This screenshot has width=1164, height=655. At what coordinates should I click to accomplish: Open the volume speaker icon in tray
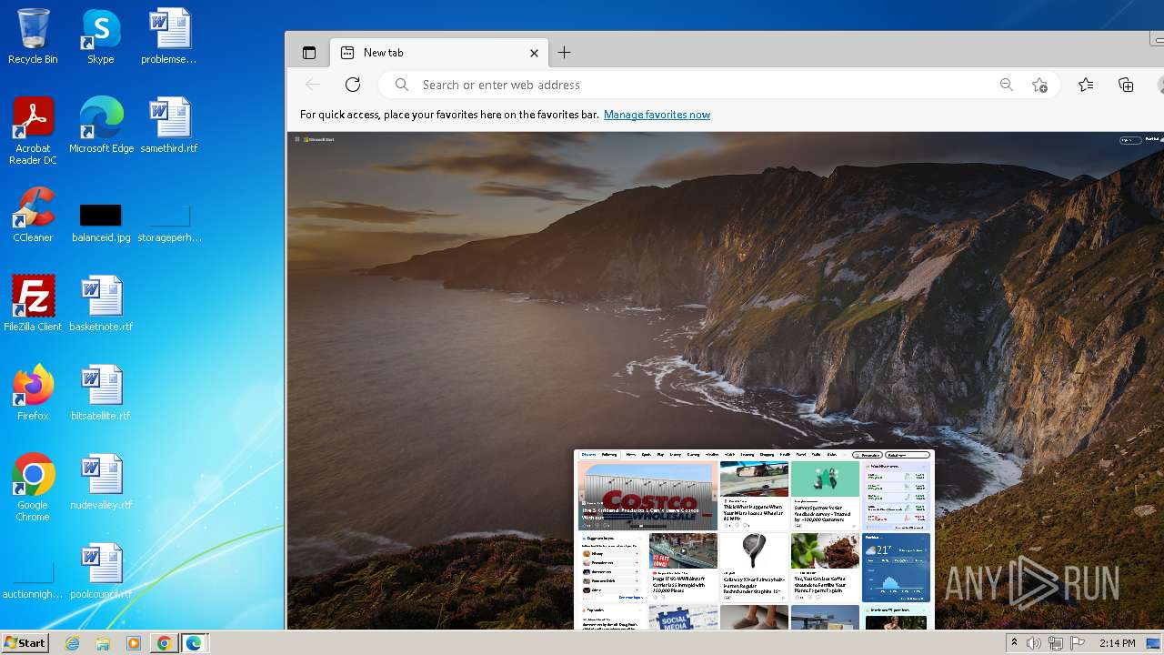coord(1034,643)
